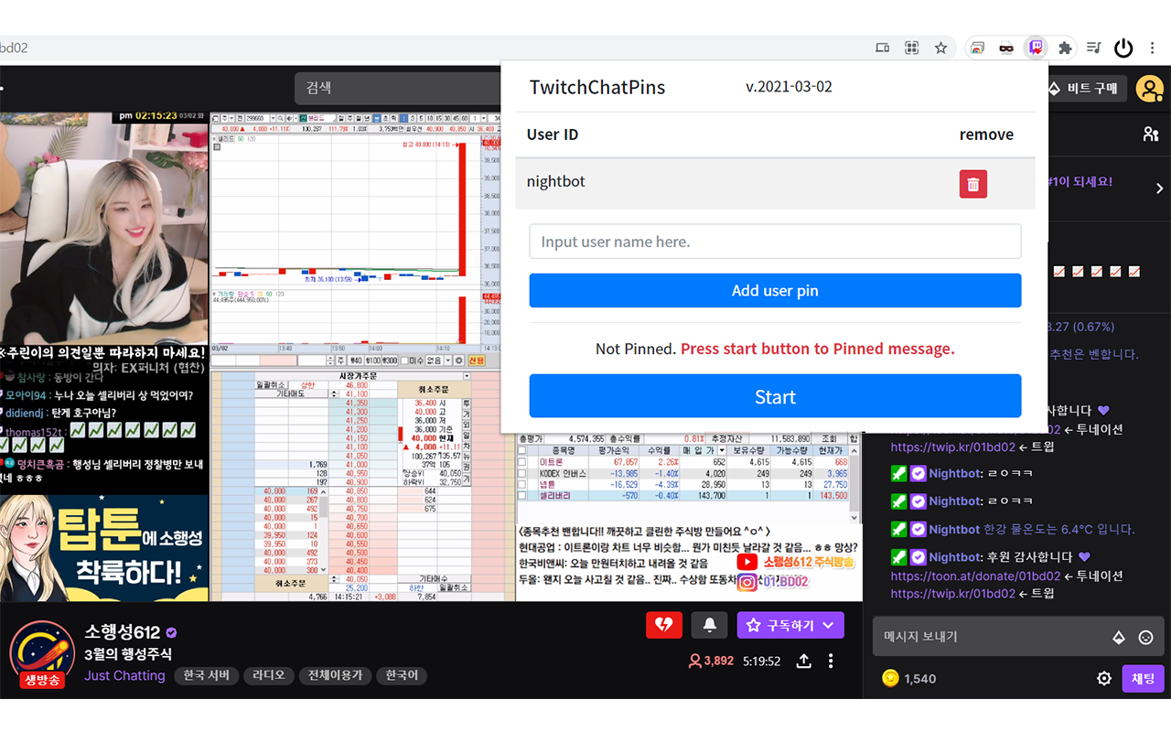The image size is (1171, 732).
Task: Click the 한국 서버 tag
Action: (208, 675)
